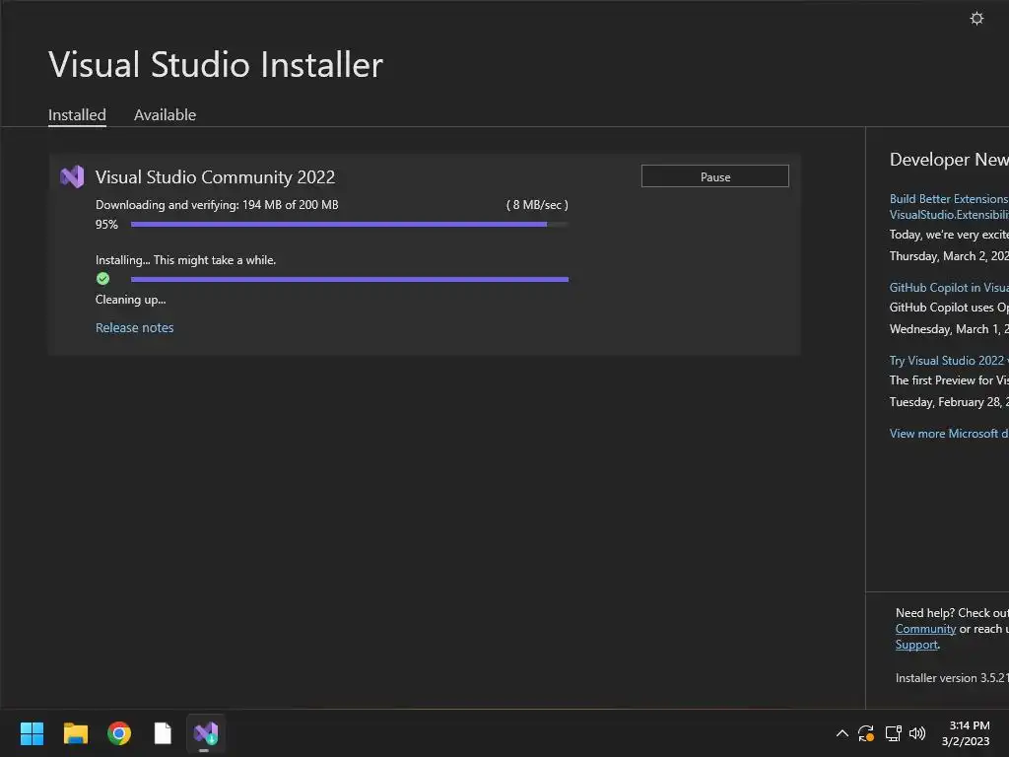Screen dimensions: 1009x757
Task: Pause the Visual Studio installation
Action: tap(715, 176)
